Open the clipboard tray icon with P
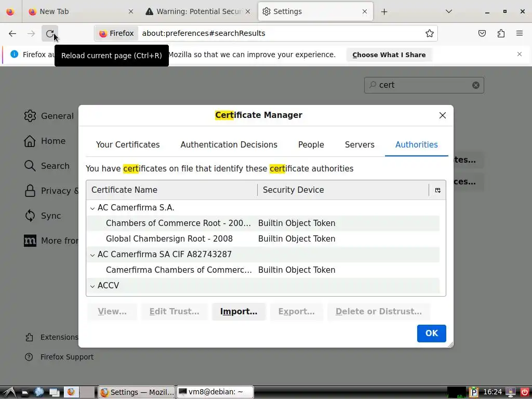 (474, 393)
